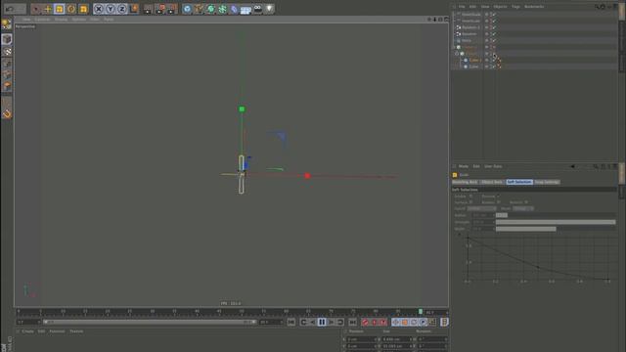This screenshot has height=352, width=626.
Task: Click the red Record keyframe button
Action: [365, 322]
